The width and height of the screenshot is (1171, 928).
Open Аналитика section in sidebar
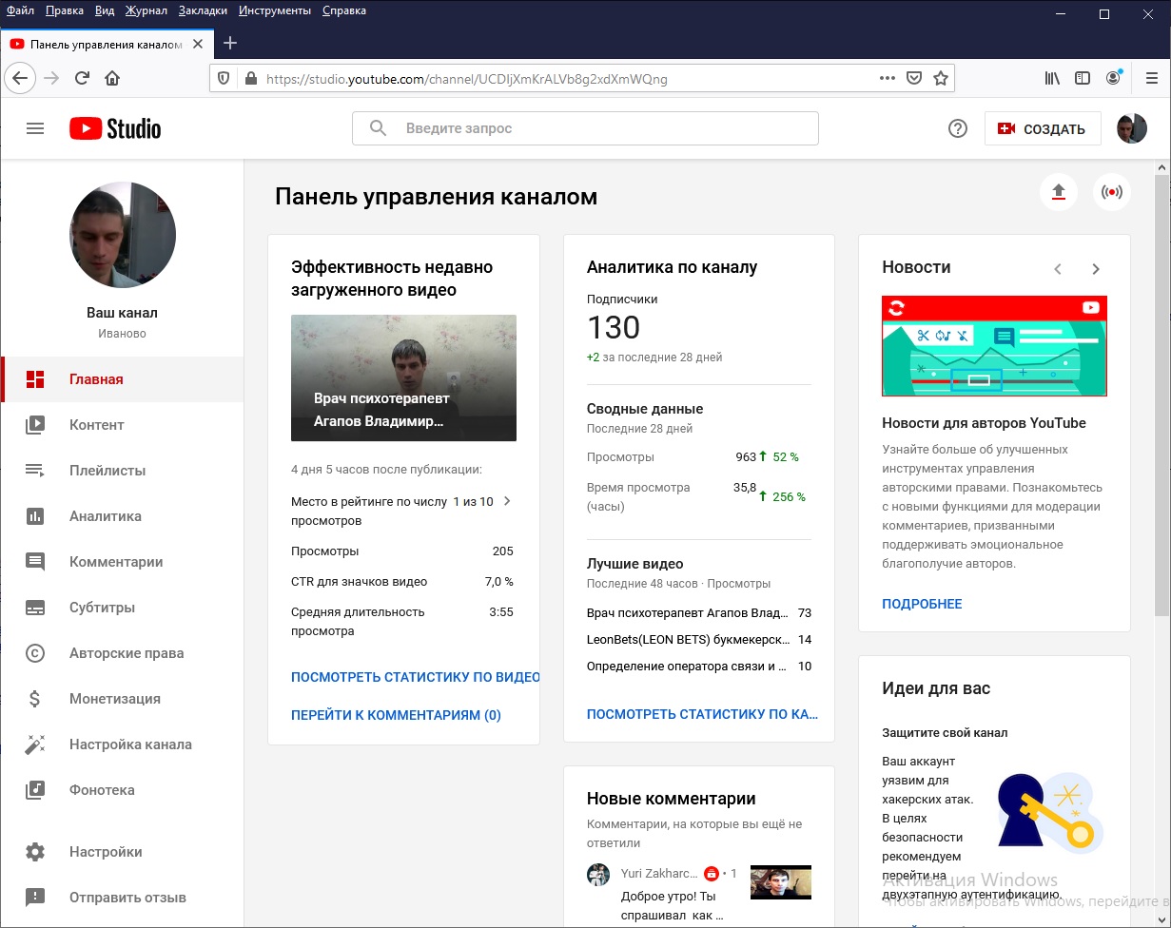click(122, 516)
